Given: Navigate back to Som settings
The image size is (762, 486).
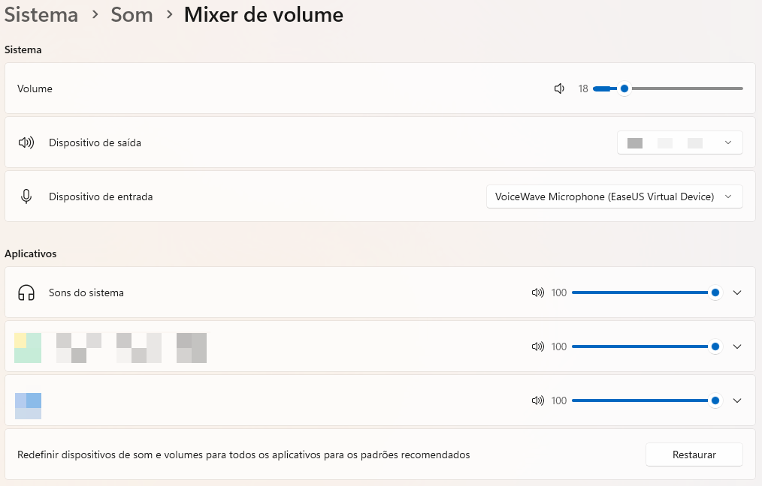Looking at the screenshot, I should click(x=132, y=14).
